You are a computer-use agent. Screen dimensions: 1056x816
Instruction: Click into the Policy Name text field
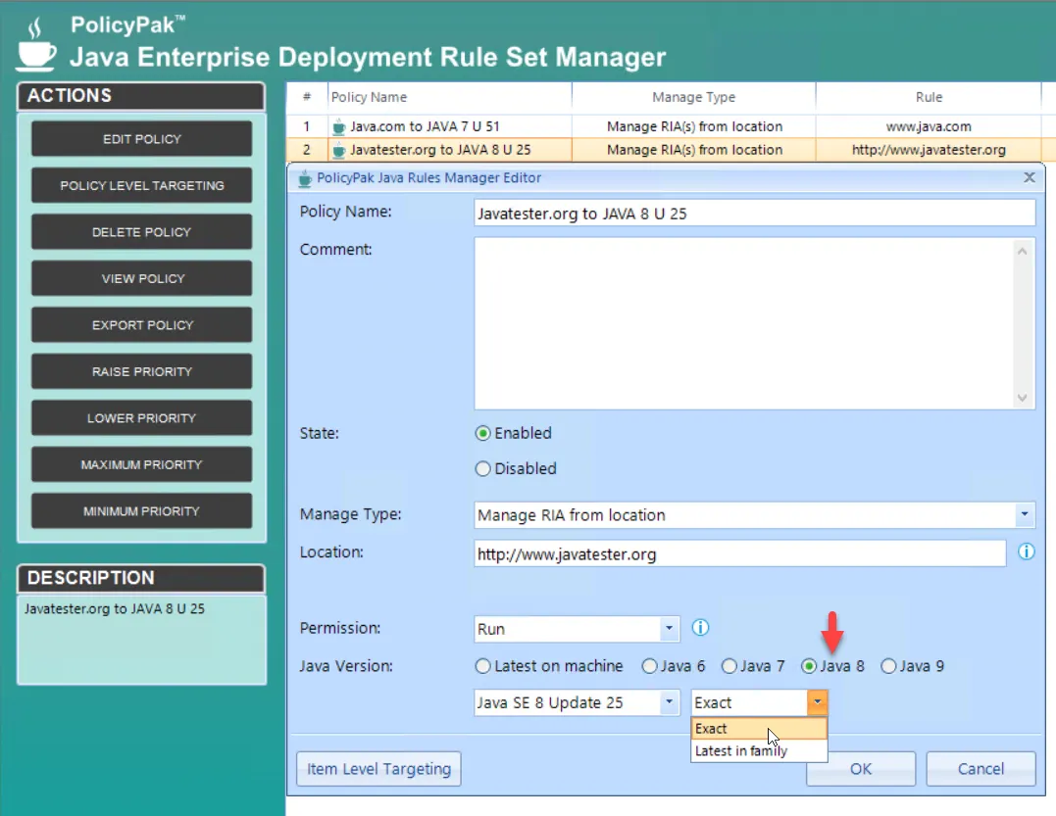pos(754,214)
